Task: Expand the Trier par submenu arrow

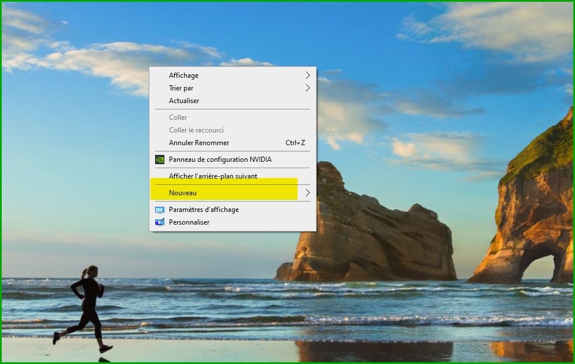Action: point(307,88)
